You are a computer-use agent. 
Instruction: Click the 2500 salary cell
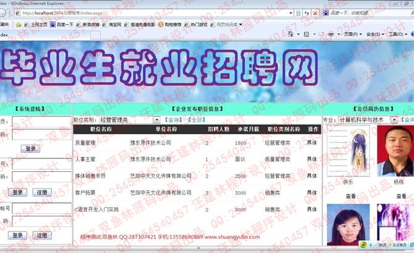[240, 176]
